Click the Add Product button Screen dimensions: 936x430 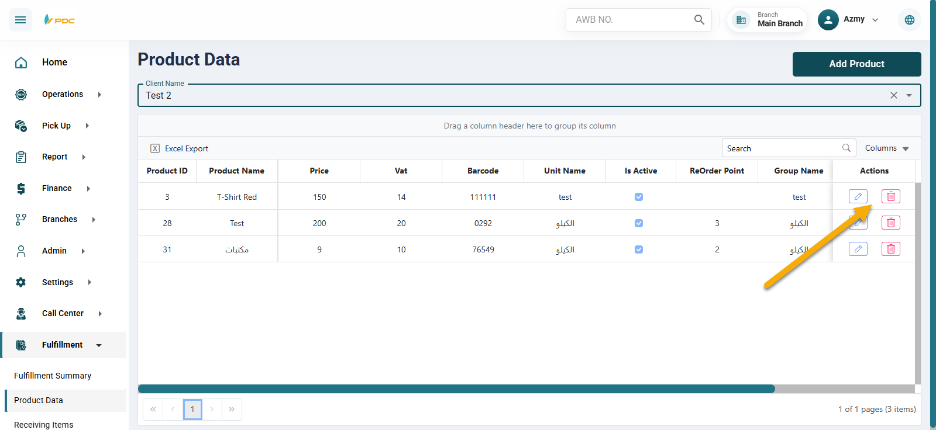click(x=857, y=64)
